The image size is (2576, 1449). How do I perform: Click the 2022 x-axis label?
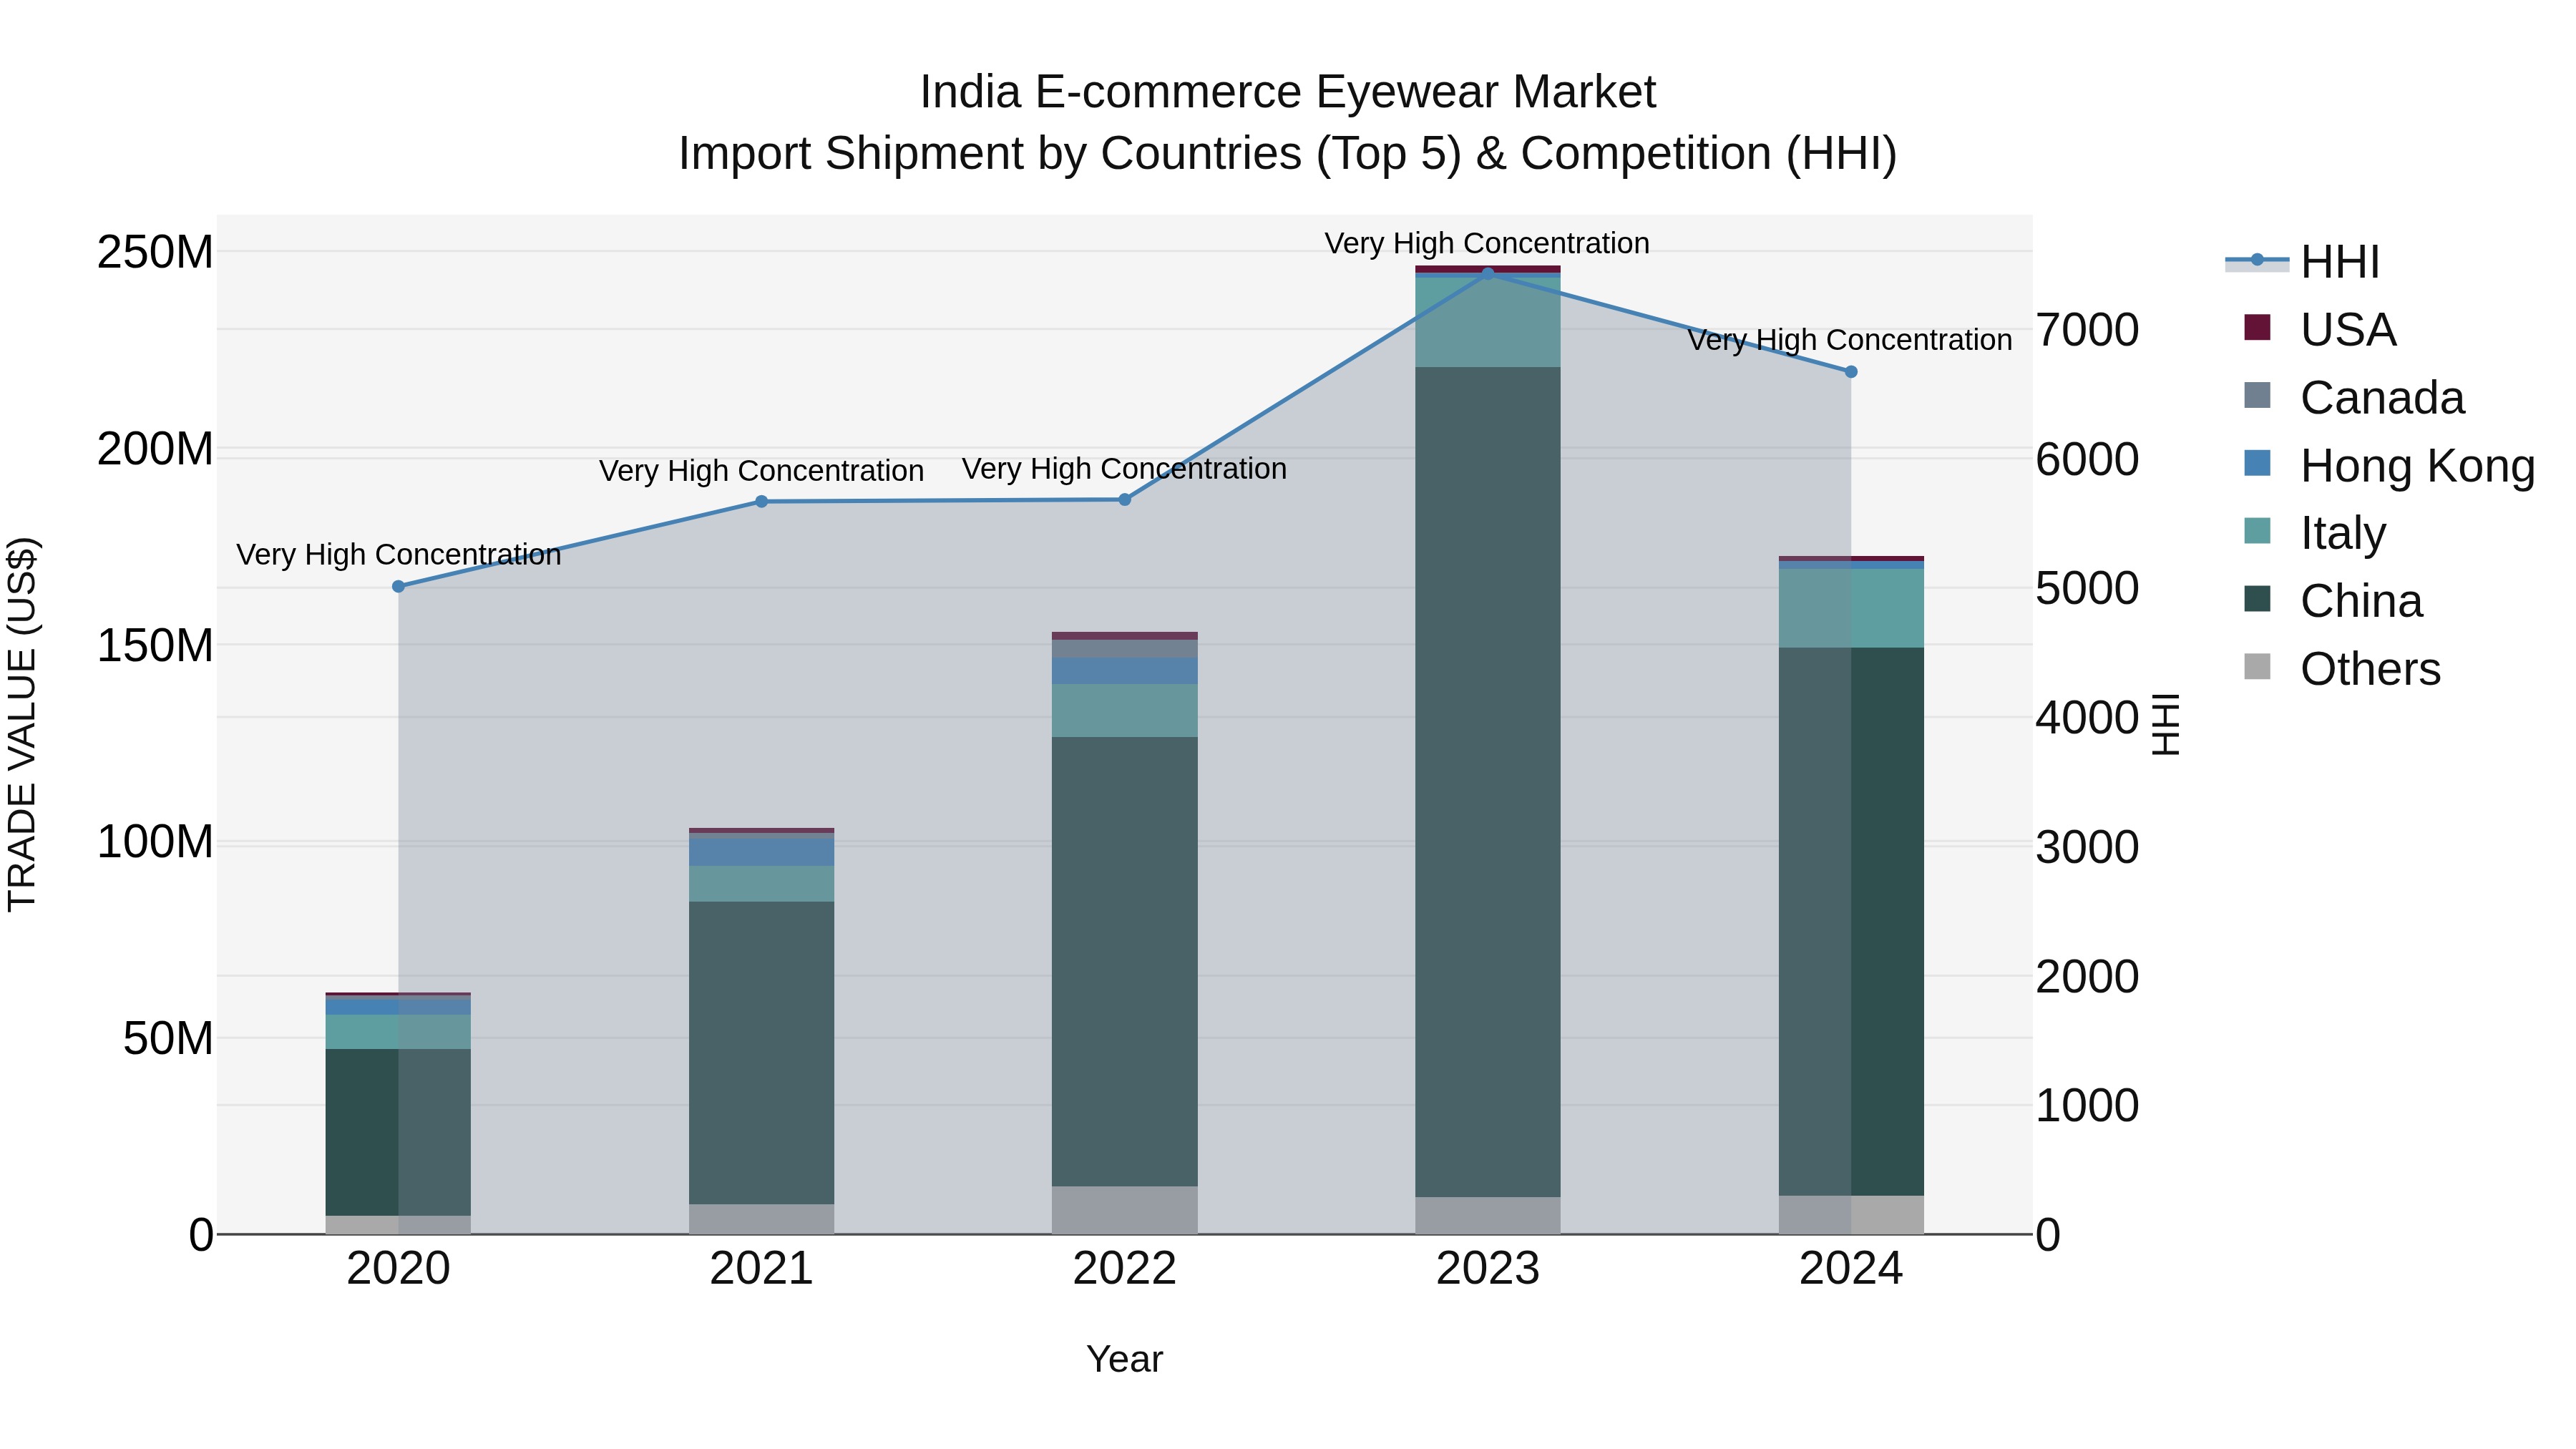[1124, 1269]
